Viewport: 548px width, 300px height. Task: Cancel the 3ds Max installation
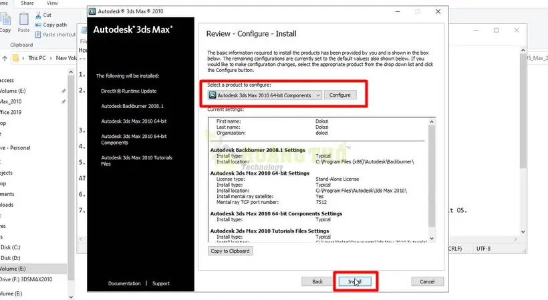[427, 281]
